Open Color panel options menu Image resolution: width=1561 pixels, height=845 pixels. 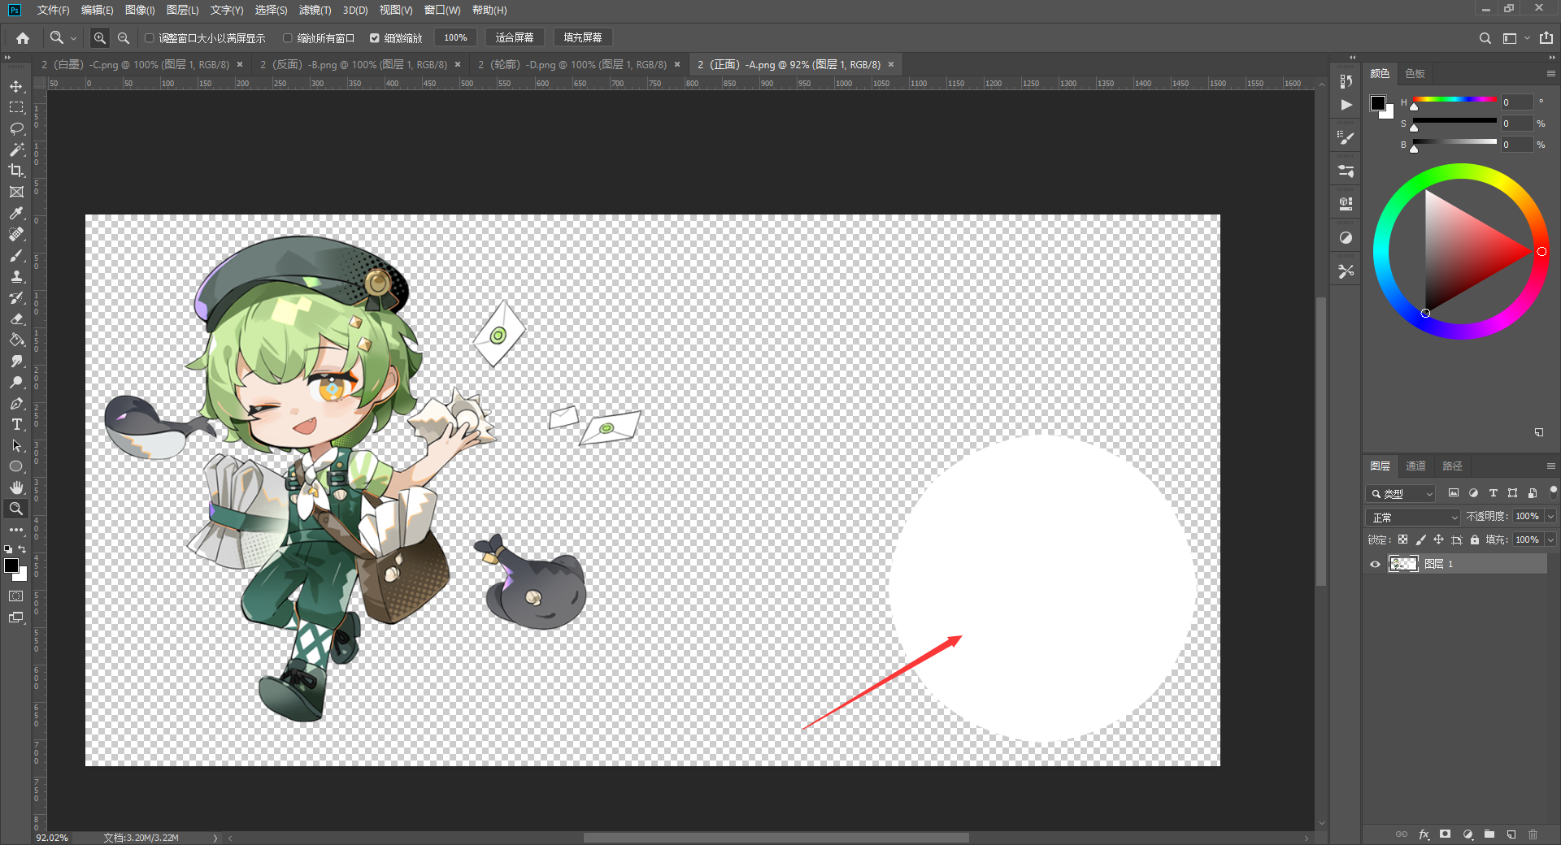point(1550,73)
